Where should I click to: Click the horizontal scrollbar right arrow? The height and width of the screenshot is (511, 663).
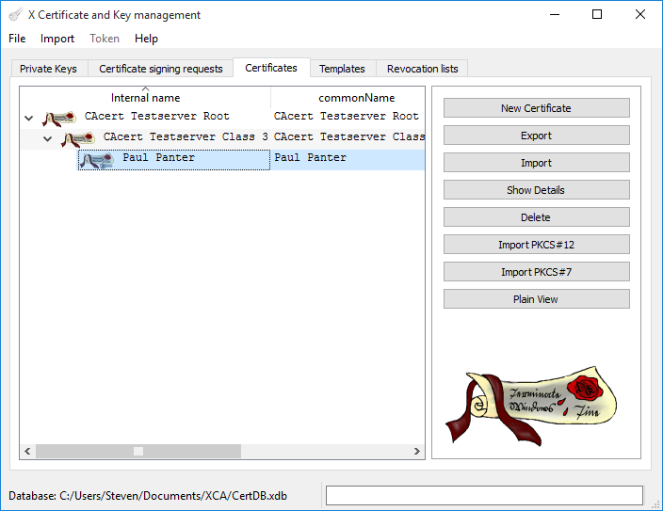tap(418, 452)
